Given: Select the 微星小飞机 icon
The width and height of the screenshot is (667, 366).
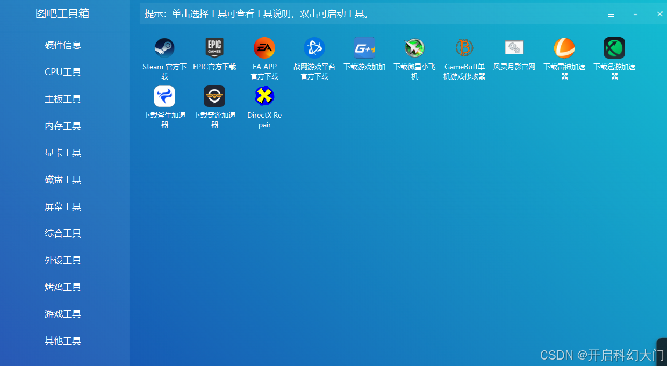Looking at the screenshot, I should tap(414, 48).
